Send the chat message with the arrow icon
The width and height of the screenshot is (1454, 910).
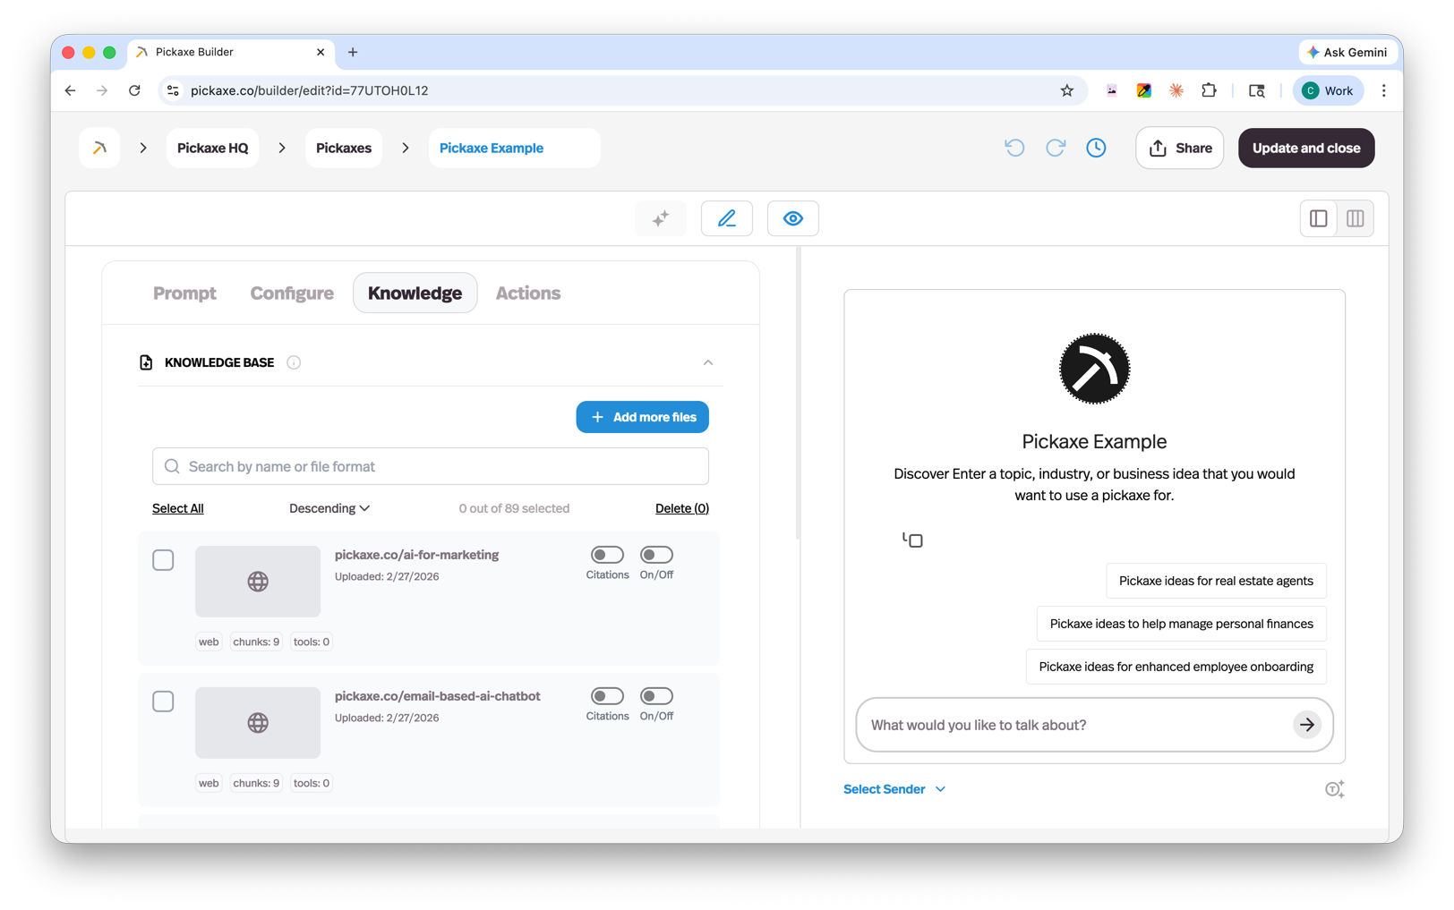click(x=1307, y=725)
